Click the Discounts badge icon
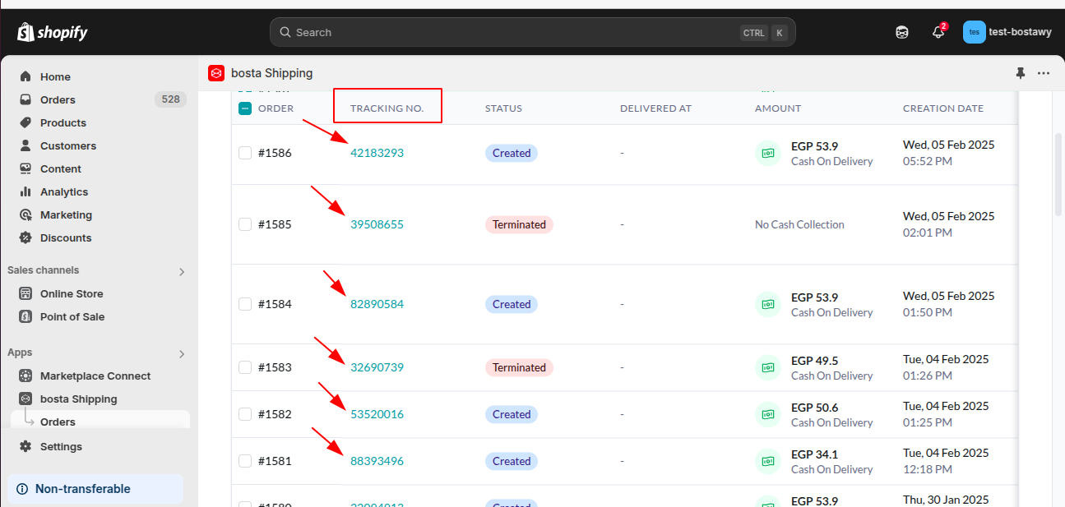Viewport: 1065px width, 507px height. point(25,237)
